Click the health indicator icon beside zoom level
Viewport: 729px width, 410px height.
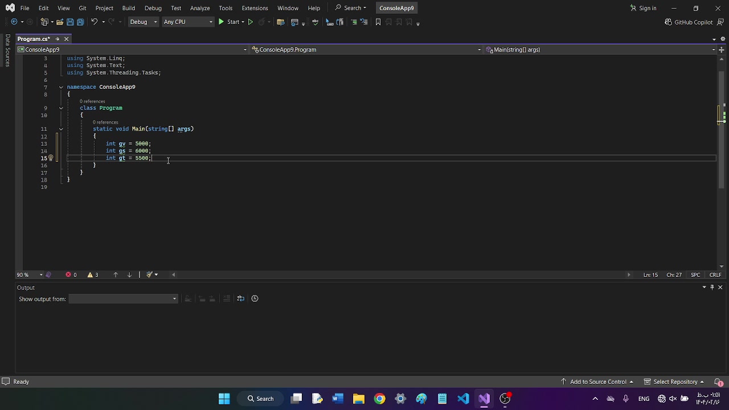tap(48, 275)
